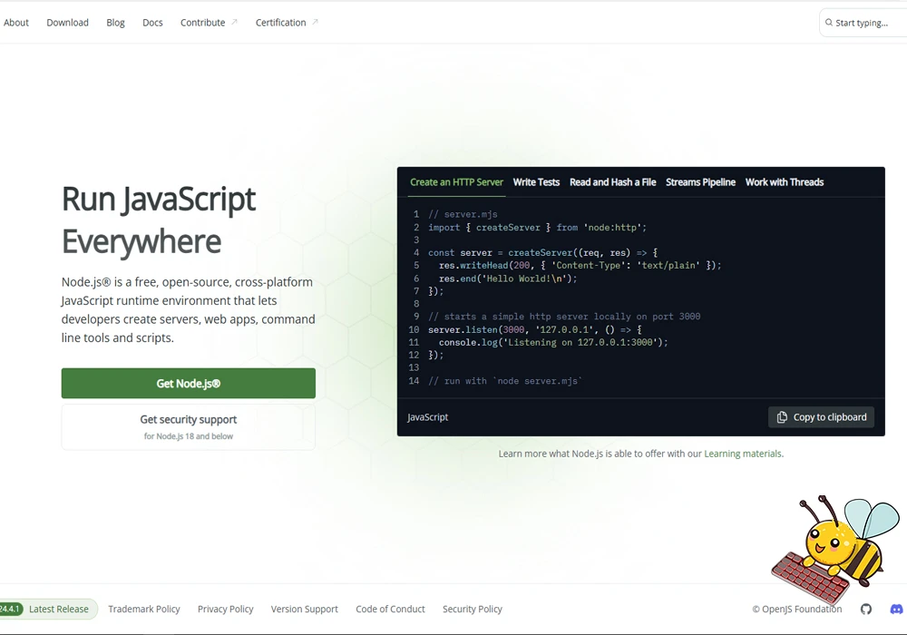Open the Trademark Policy link
This screenshot has height=635, width=907.
click(144, 609)
